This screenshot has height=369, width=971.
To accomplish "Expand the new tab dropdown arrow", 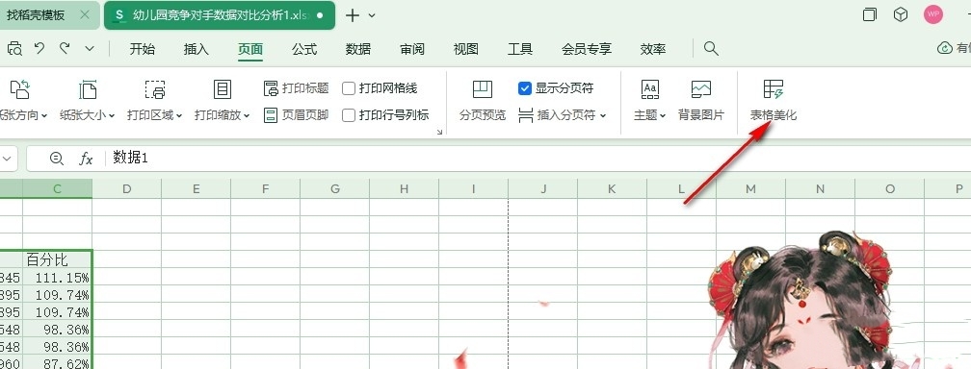I will click(x=372, y=16).
